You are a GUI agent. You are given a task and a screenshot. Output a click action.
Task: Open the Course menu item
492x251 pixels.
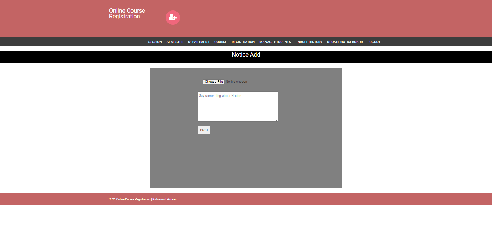[x=220, y=42]
